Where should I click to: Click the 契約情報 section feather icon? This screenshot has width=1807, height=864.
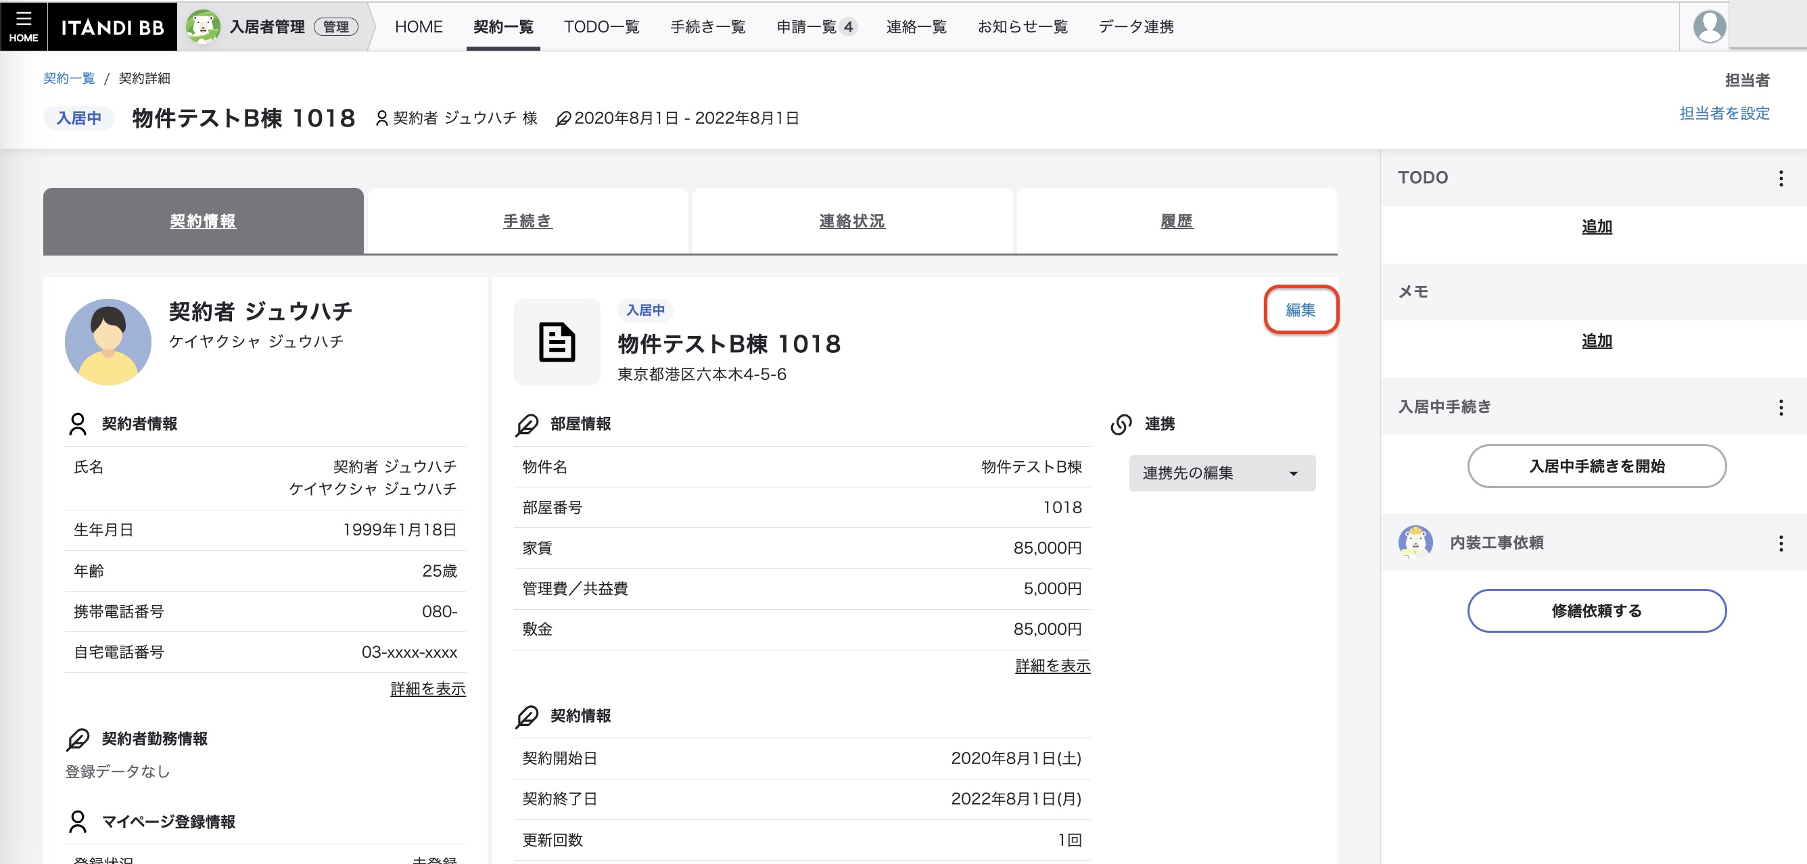527,716
